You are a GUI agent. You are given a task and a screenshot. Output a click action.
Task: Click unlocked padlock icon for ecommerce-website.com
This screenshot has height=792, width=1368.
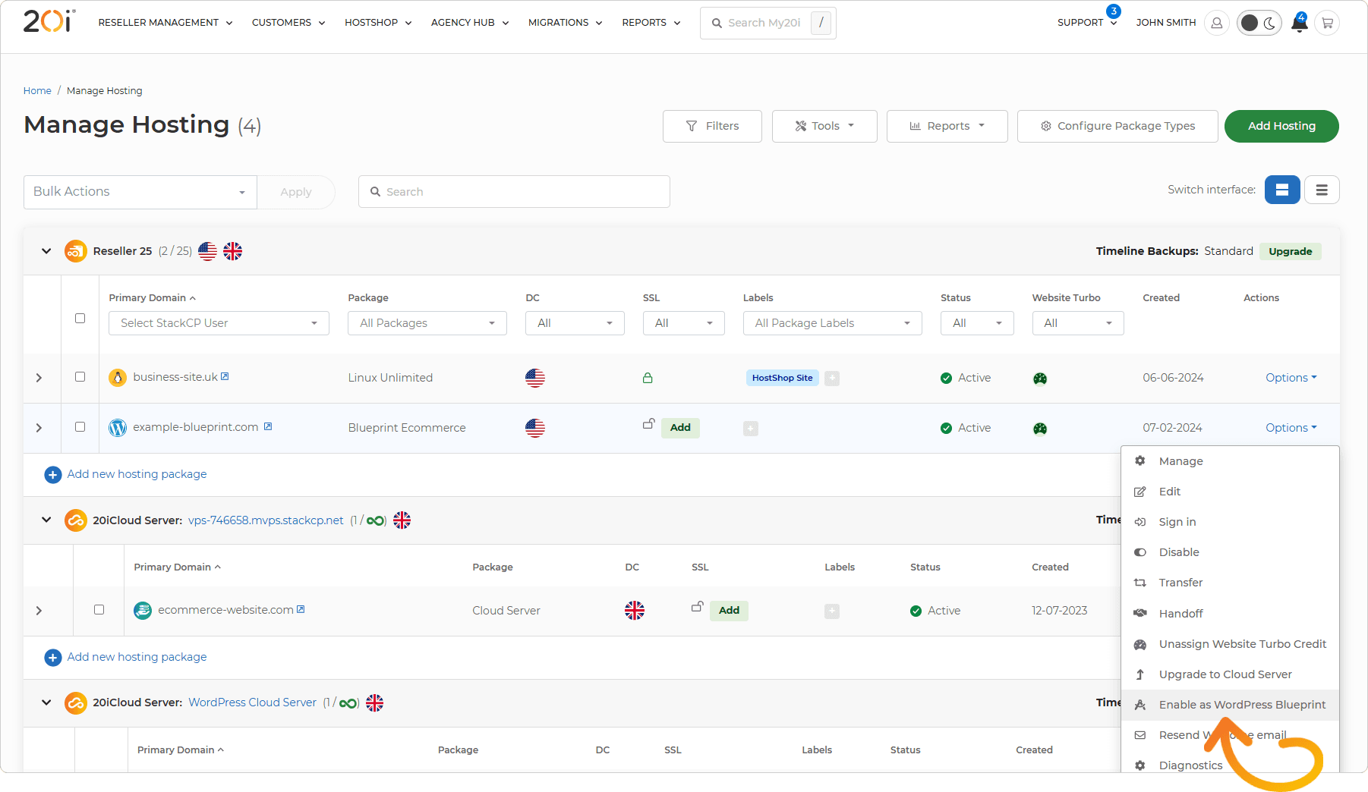point(697,606)
